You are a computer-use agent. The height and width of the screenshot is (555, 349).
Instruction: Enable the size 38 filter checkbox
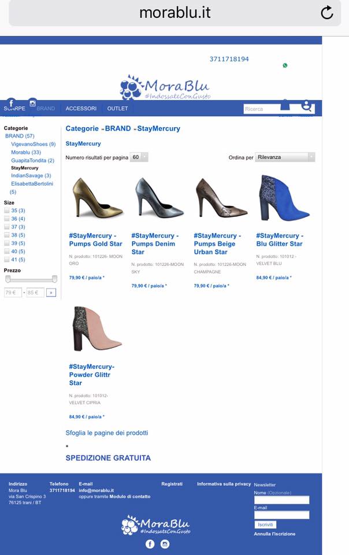[7, 235]
